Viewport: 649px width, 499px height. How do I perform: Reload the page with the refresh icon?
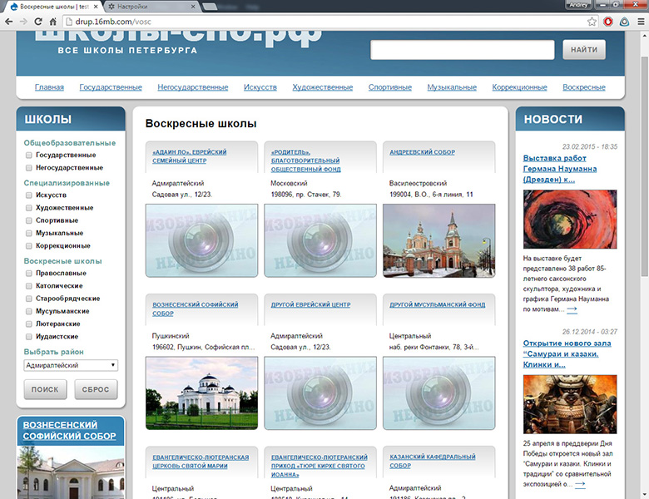click(38, 22)
